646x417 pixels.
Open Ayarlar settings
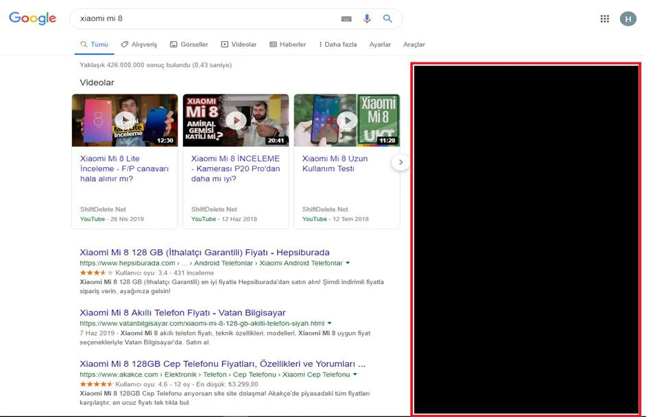coord(380,45)
